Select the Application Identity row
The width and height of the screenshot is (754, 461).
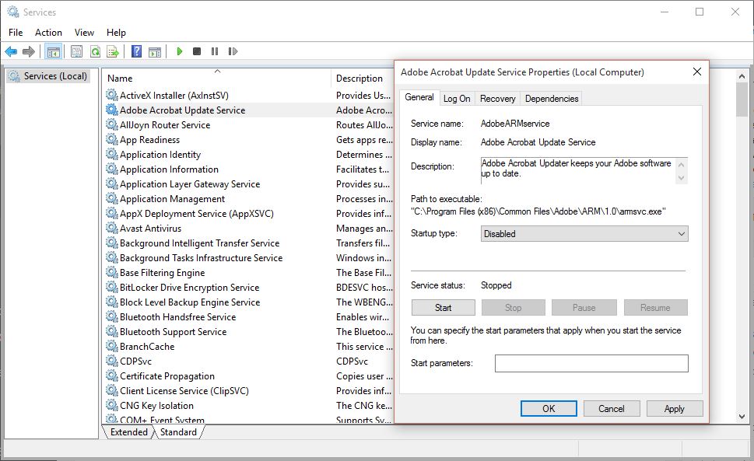coord(248,154)
